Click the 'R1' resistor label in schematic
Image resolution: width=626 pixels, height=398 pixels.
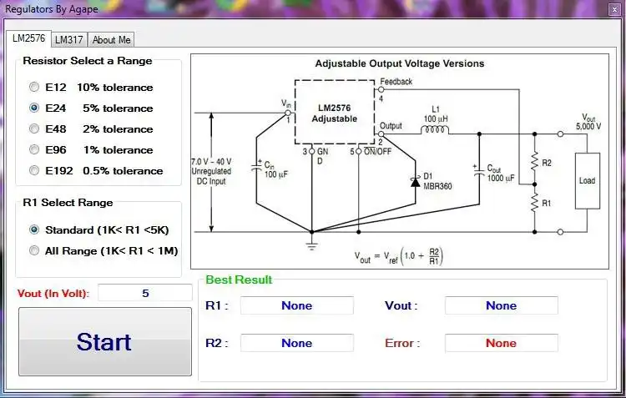(x=546, y=204)
